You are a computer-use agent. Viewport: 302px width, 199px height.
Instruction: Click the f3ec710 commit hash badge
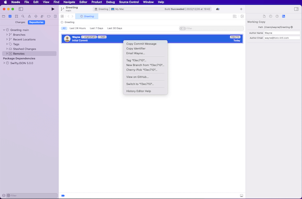coord(235,37)
